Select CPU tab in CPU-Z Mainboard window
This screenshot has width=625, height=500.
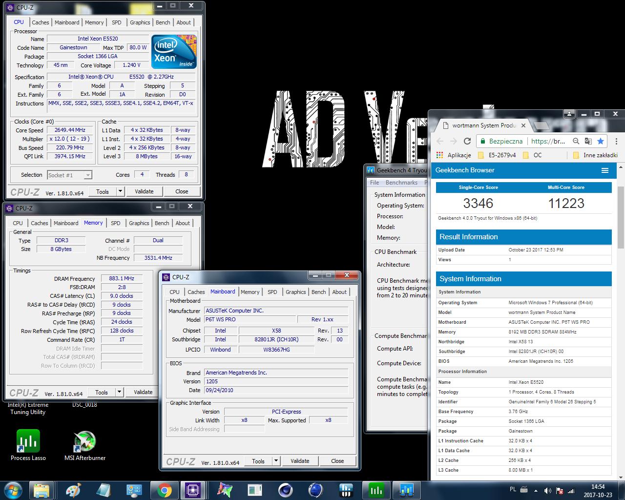175,292
